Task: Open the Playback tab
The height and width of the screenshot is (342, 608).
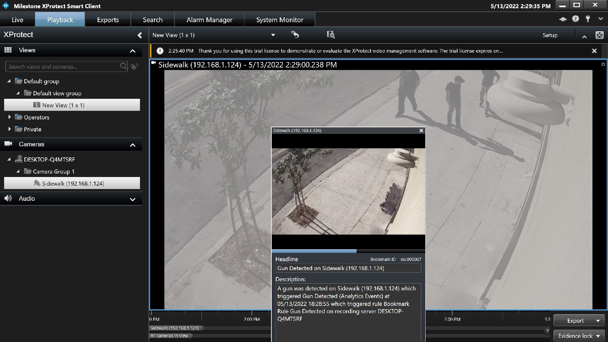Action: tap(60, 20)
